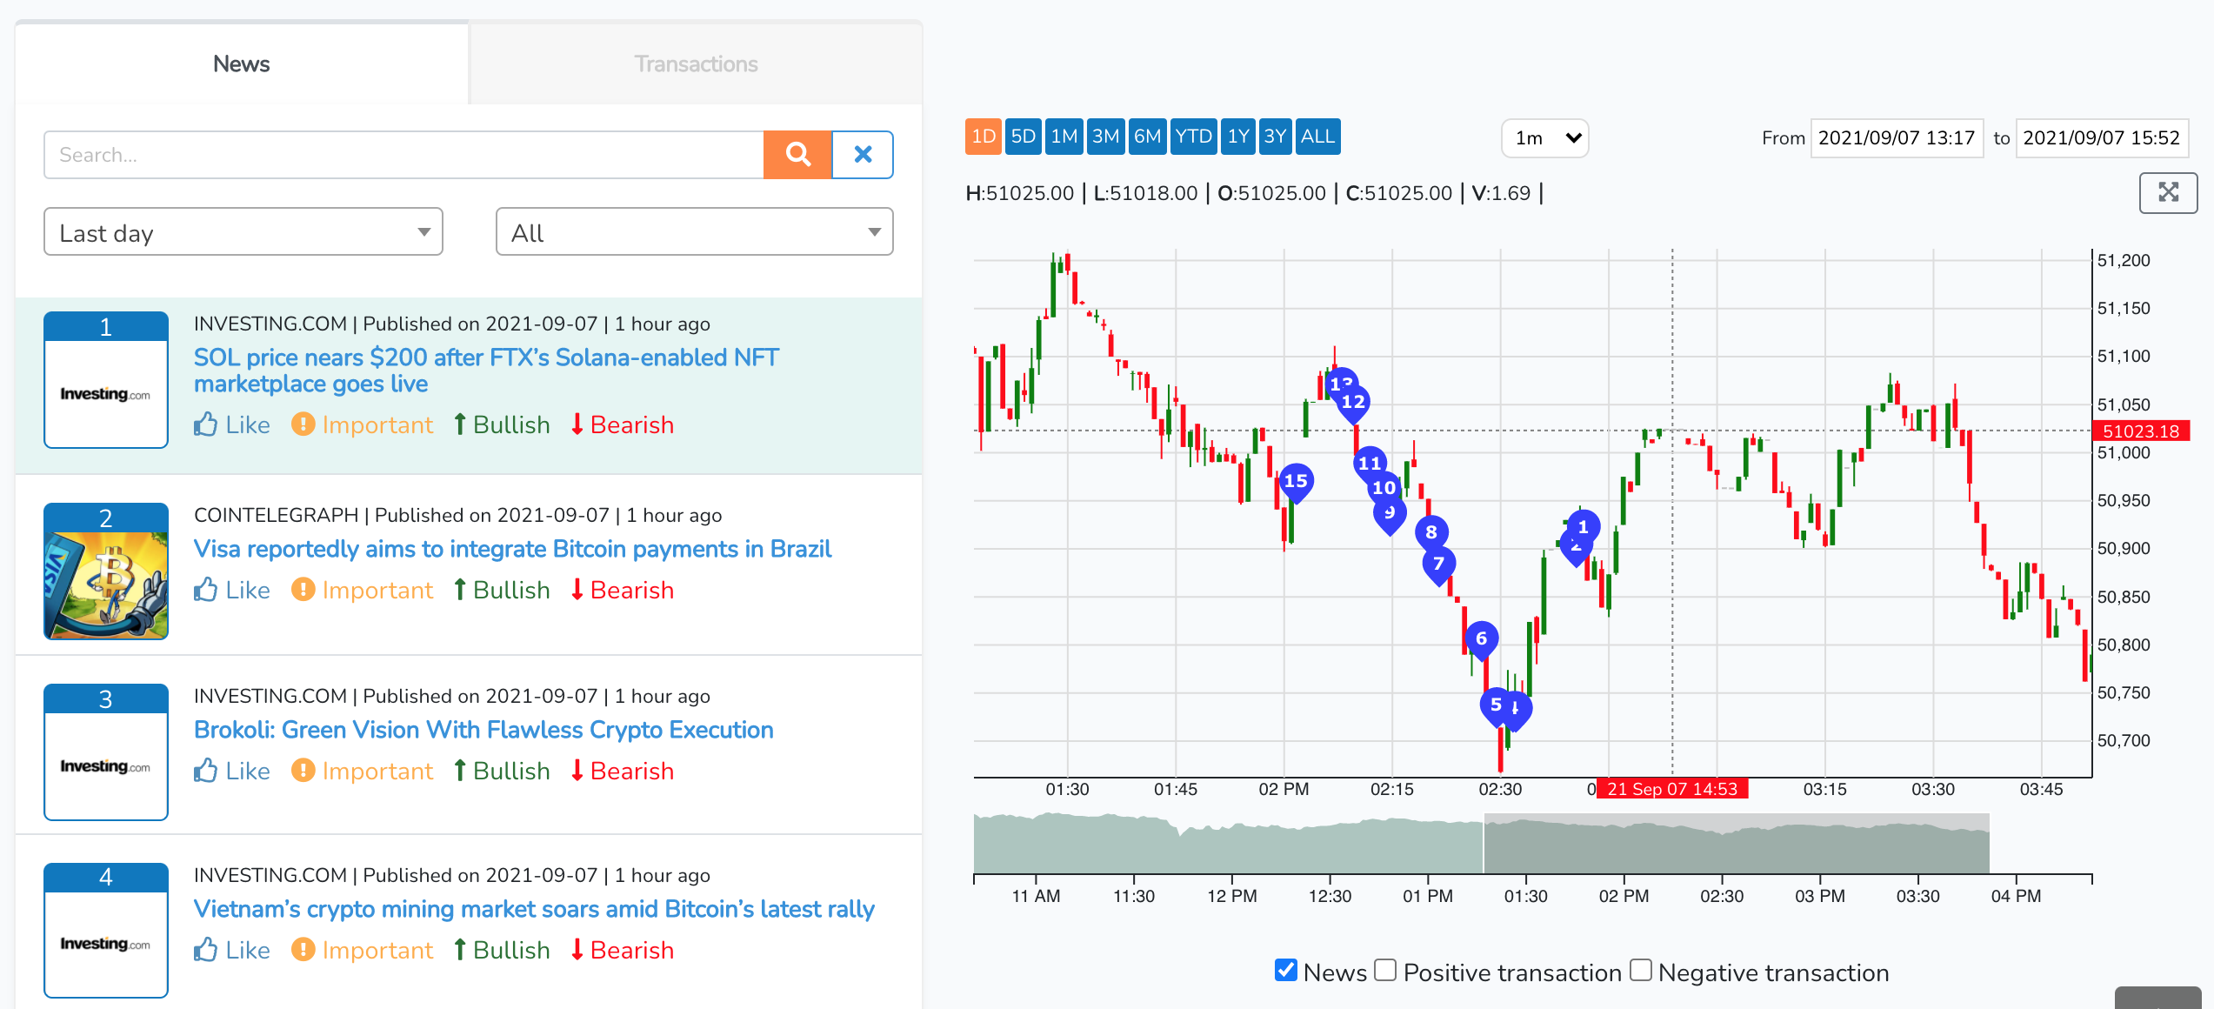Image resolution: width=2214 pixels, height=1009 pixels.
Task: Clear search with the X button
Action: point(863,155)
